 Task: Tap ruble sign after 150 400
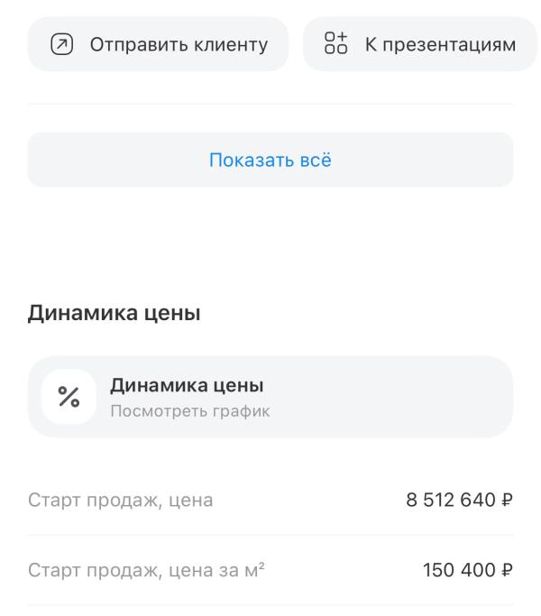pyautogui.click(x=507, y=570)
